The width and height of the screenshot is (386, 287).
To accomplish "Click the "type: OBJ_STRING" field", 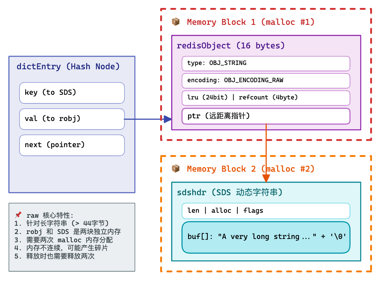I will (266, 63).
